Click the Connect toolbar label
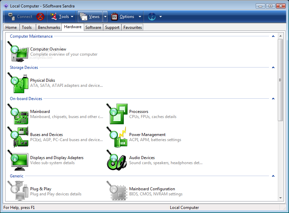Viewport: 289px width, 213px height. tap(25, 17)
